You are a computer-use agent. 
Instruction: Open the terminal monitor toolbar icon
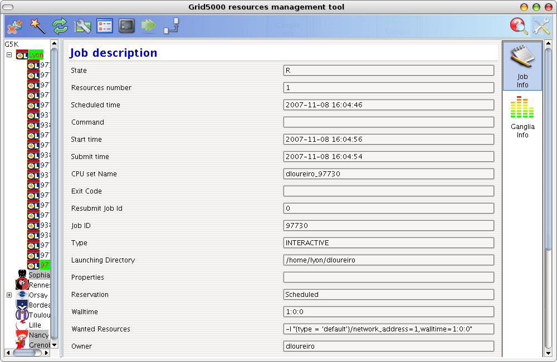point(127,26)
